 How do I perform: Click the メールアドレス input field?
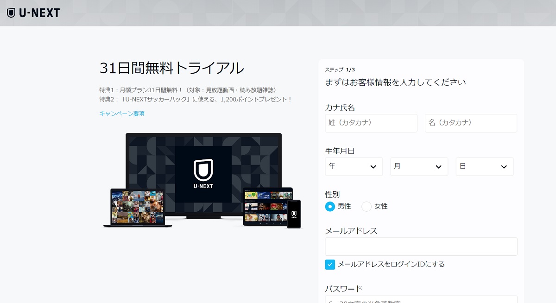[421, 246]
